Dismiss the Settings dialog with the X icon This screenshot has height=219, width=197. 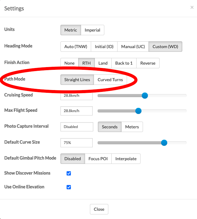pyautogui.click(x=192, y=7)
